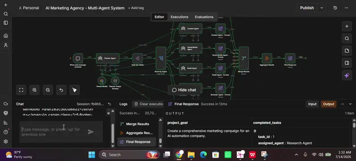This screenshot has width=356, height=161.
Task: Collapse the logs panel with chevron
Action: click(350, 104)
